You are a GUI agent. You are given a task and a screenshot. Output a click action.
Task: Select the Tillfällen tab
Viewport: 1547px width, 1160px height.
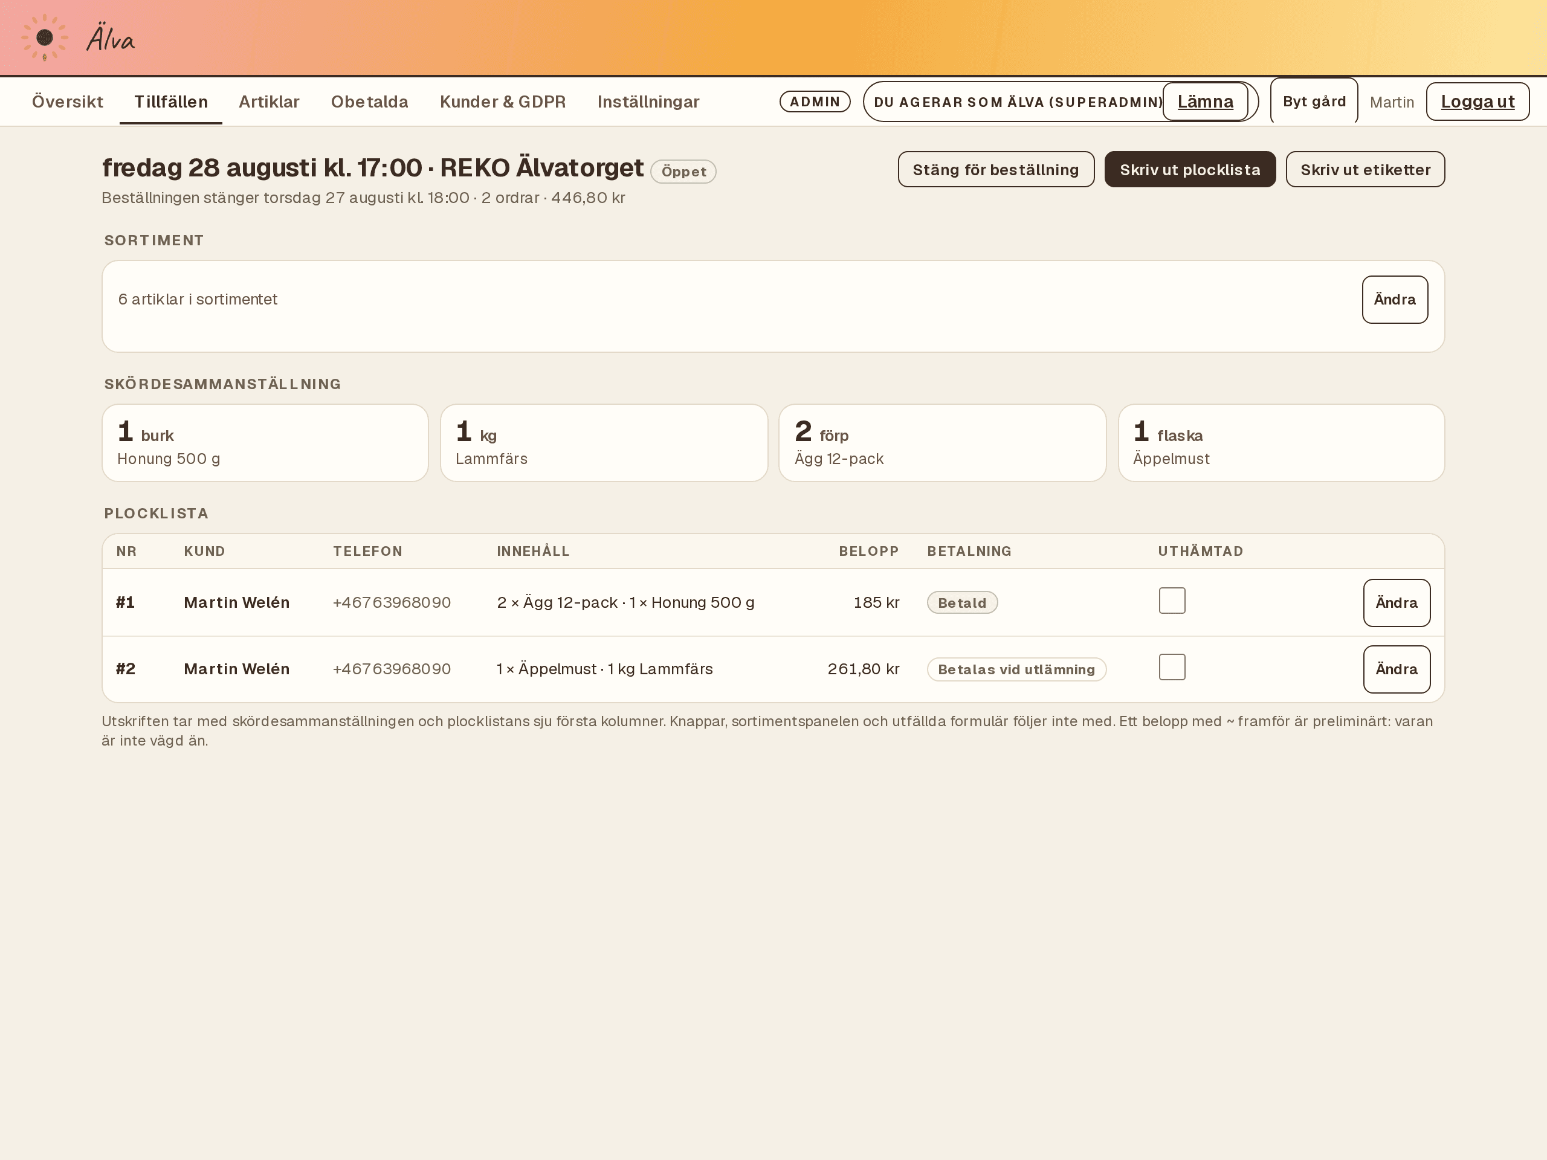tap(170, 101)
